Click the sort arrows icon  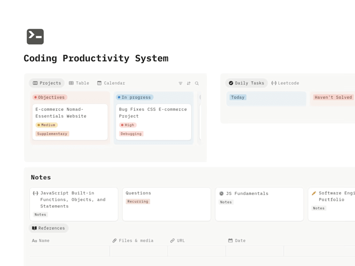click(189, 83)
